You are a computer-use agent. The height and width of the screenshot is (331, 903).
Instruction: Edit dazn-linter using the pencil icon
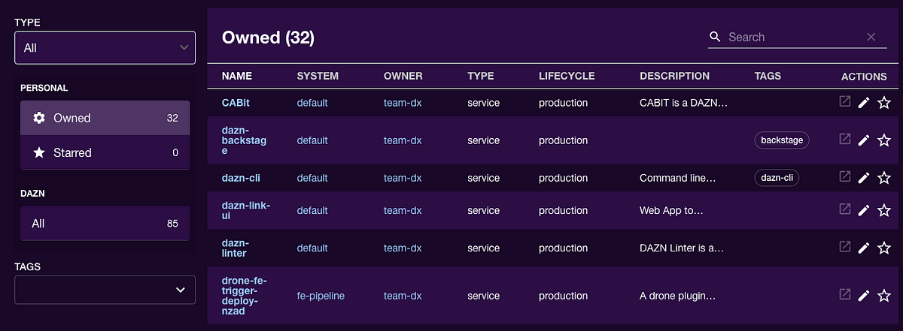(864, 248)
